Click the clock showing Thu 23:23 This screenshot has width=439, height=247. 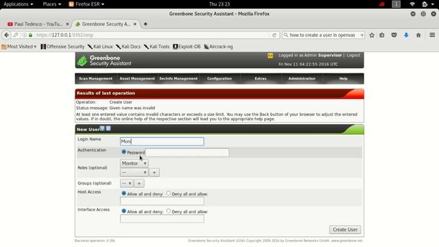coord(219,4)
